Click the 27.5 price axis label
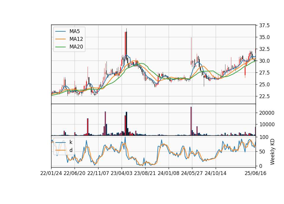284x204 pixels. pyautogui.click(x=264, y=73)
